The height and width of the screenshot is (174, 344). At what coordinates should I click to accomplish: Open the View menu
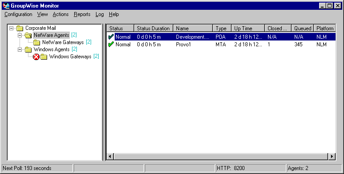click(42, 14)
